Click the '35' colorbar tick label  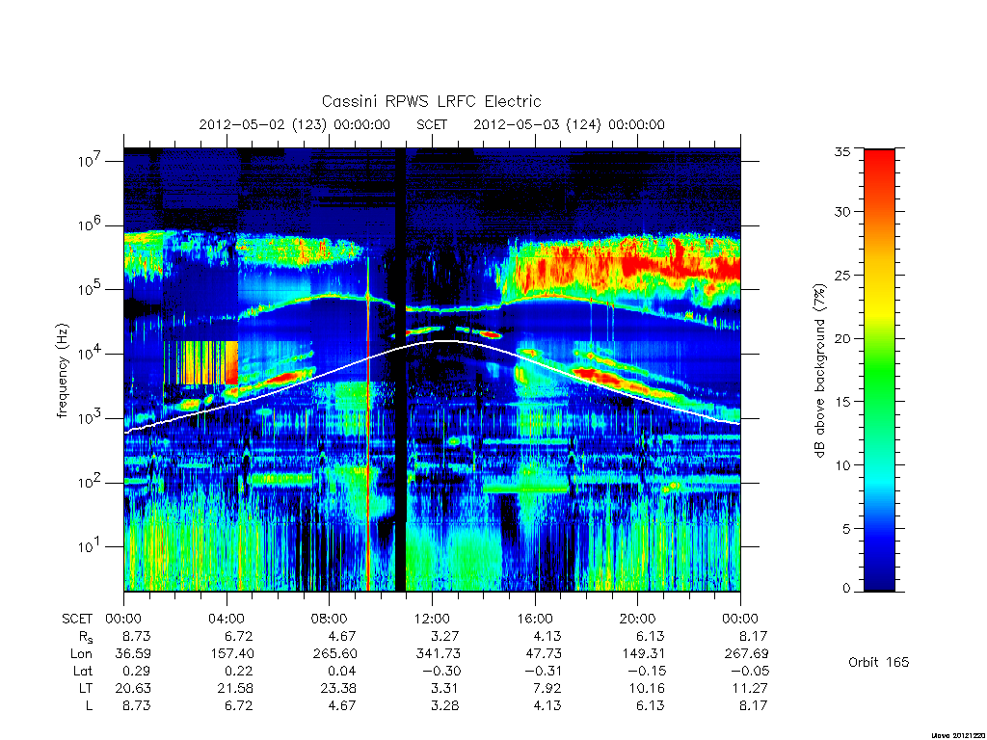(x=842, y=151)
